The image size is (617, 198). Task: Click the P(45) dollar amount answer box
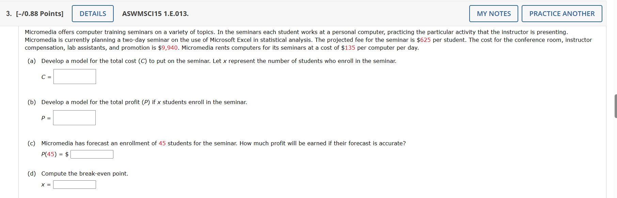pyautogui.click(x=92, y=154)
